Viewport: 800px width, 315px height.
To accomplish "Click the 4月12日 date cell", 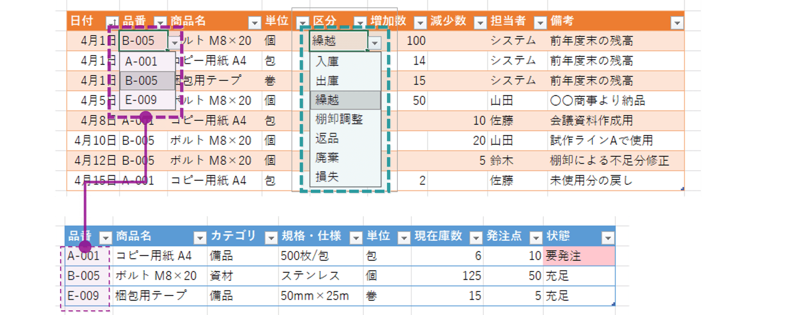I will click(93, 161).
